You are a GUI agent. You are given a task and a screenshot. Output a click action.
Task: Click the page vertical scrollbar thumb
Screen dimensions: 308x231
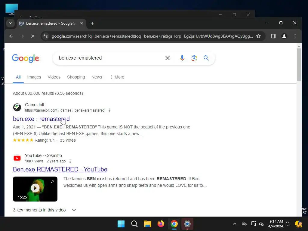(299, 64)
